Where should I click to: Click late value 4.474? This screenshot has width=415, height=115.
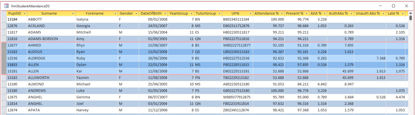(395, 97)
